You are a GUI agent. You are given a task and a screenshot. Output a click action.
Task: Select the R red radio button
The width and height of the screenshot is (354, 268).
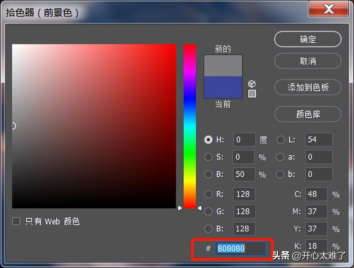tap(208, 194)
